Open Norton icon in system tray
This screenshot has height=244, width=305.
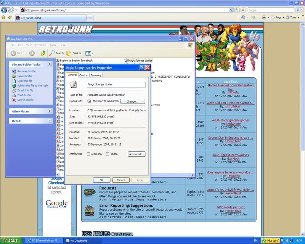point(271,241)
